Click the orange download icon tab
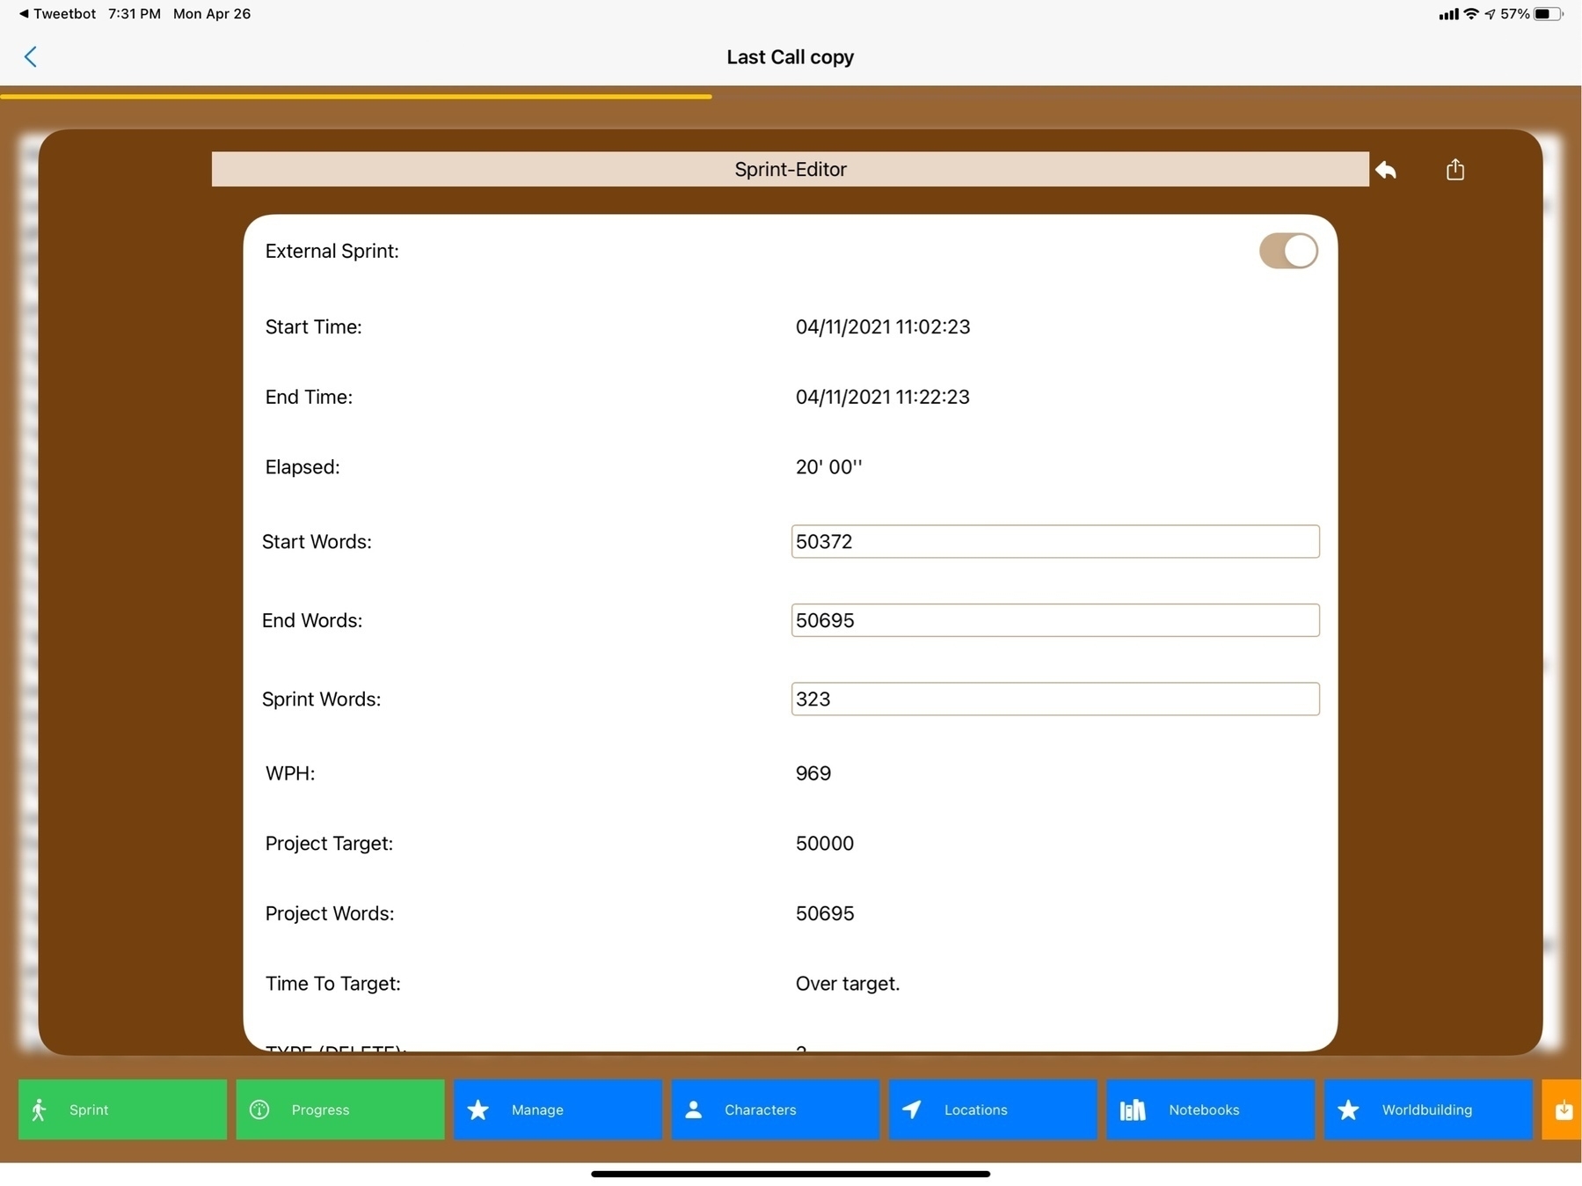The image size is (1582, 1186). tap(1563, 1109)
